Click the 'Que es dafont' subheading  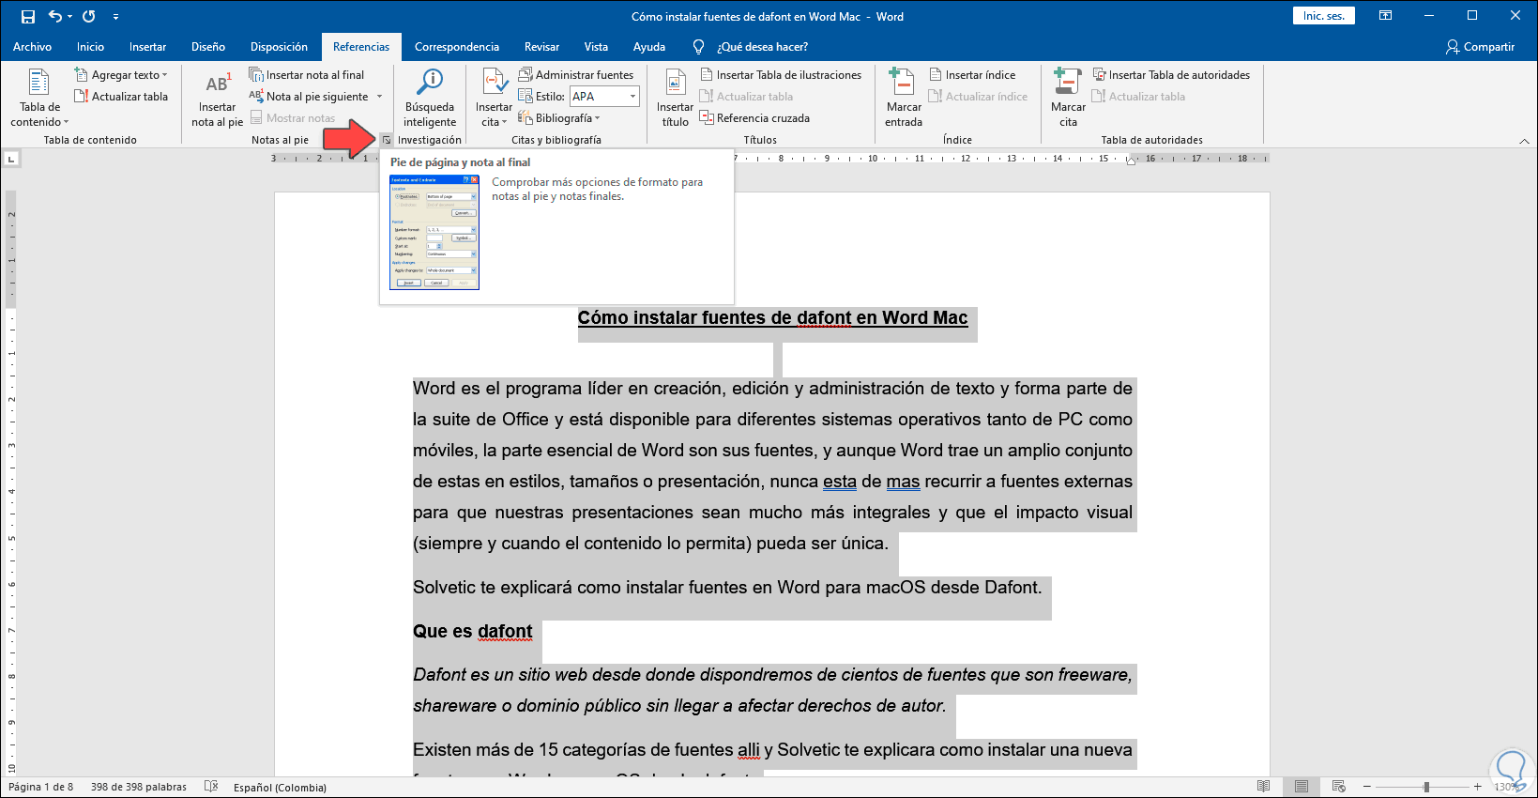click(x=473, y=631)
